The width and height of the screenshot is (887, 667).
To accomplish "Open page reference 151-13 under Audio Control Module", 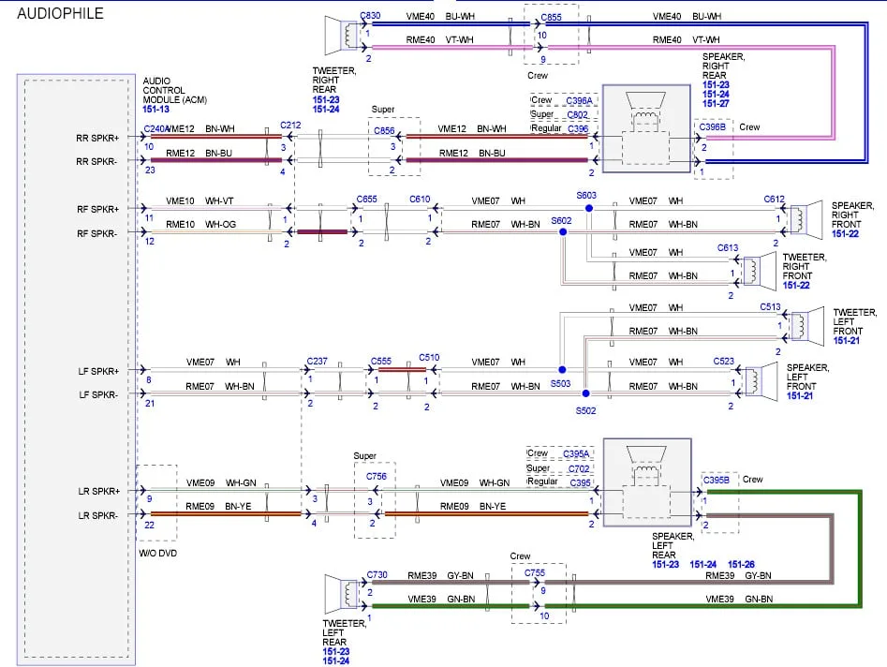I will pyautogui.click(x=155, y=110).
